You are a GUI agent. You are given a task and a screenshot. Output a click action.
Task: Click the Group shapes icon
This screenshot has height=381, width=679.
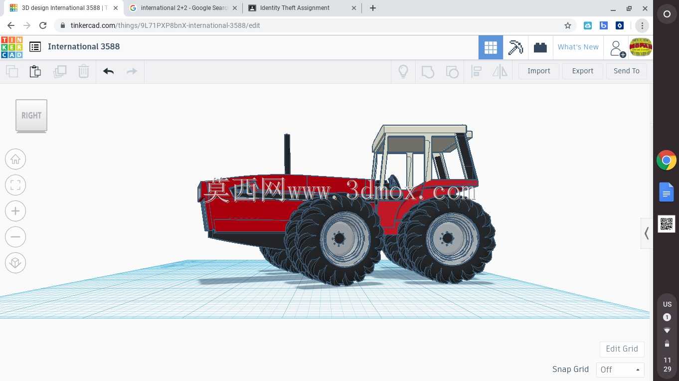[x=428, y=71]
